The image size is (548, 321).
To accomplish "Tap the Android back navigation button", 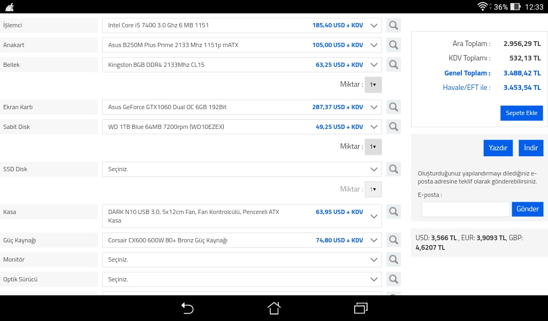I will pyautogui.click(x=187, y=308).
